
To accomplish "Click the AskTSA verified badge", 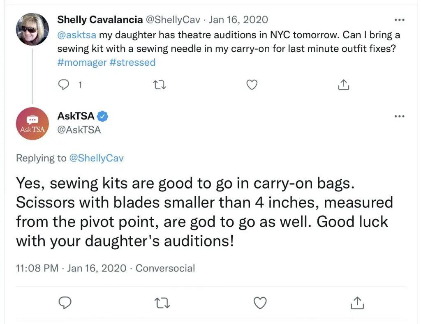I will pyautogui.click(x=102, y=116).
